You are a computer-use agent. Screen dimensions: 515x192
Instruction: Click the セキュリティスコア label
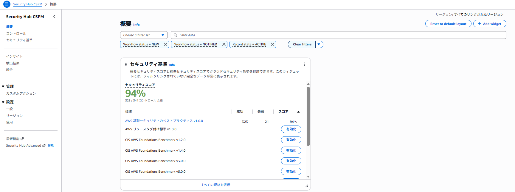click(x=140, y=85)
